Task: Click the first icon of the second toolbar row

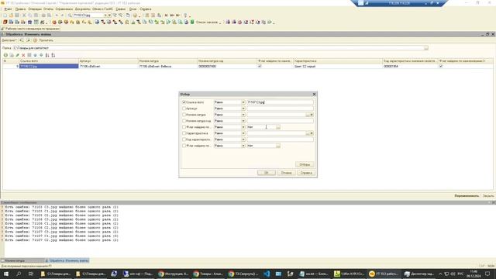Action: point(5,22)
